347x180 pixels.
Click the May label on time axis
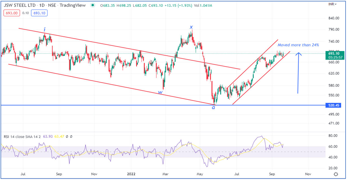click(x=200, y=174)
